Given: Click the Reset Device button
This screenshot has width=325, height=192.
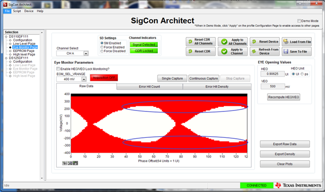Looking at the screenshot, I should coord(265,42).
